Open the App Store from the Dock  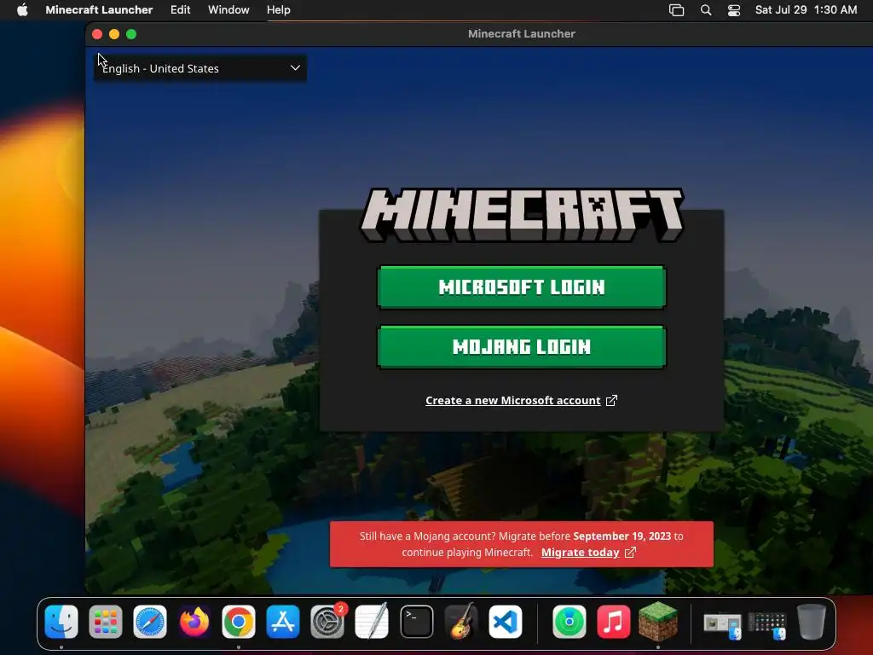point(283,622)
